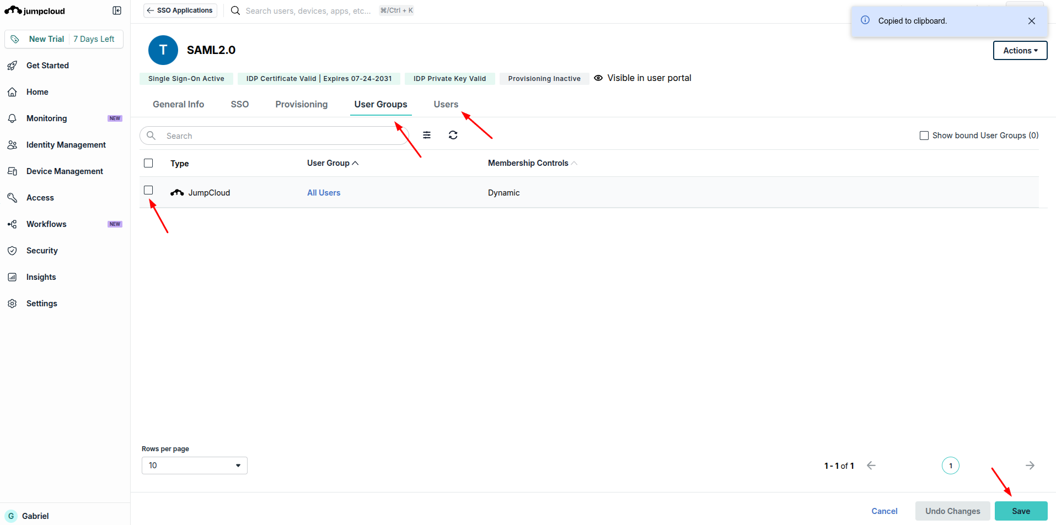Click the Security shield icon
Image resolution: width=1056 pixels, height=525 pixels.
point(12,251)
